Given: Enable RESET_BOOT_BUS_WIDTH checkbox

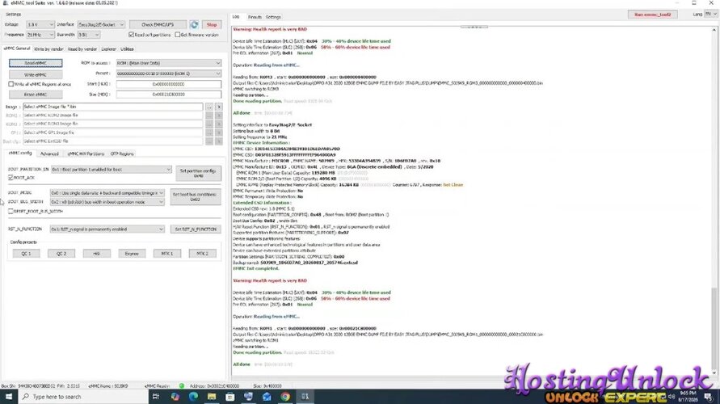Looking at the screenshot, I should (x=11, y=211).
